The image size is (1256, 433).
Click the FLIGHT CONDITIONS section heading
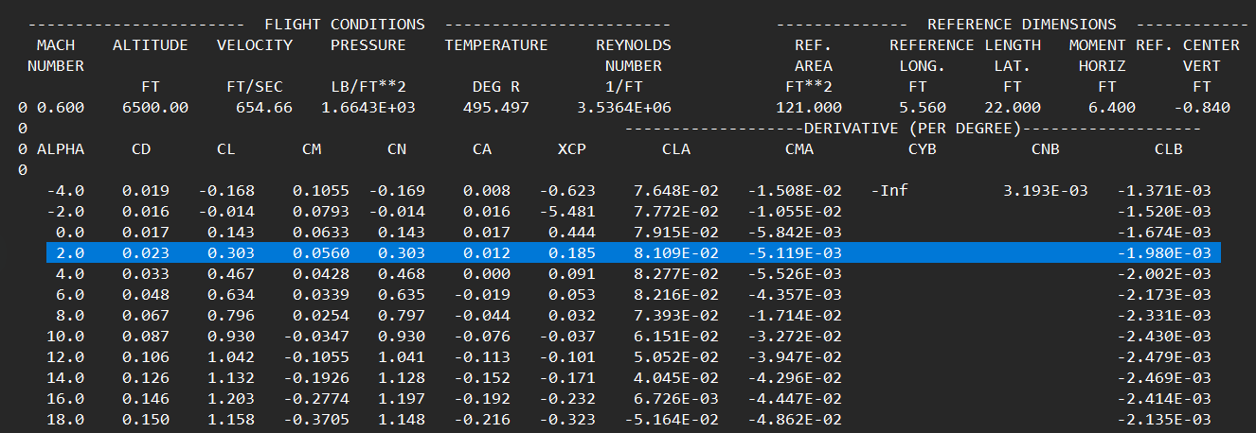pyautogui.click(x=345, y=25)
